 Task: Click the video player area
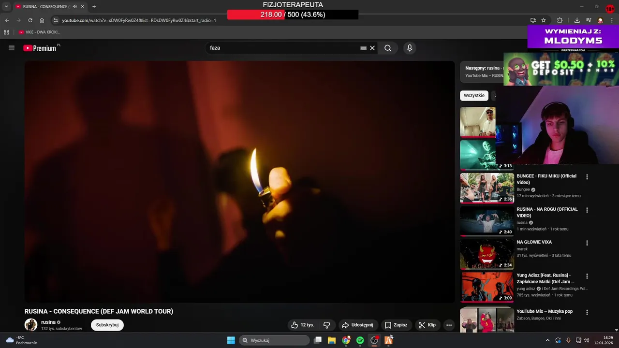click(239, 182)
